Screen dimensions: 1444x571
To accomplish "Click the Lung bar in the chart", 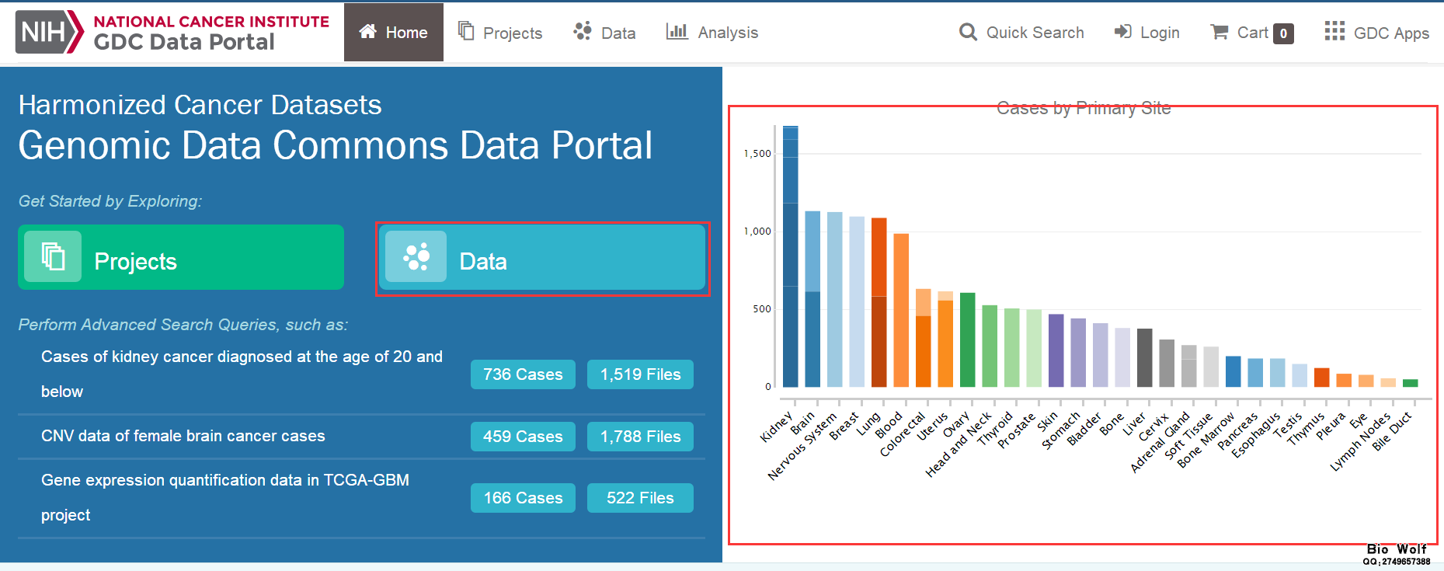I will (879, 302).
